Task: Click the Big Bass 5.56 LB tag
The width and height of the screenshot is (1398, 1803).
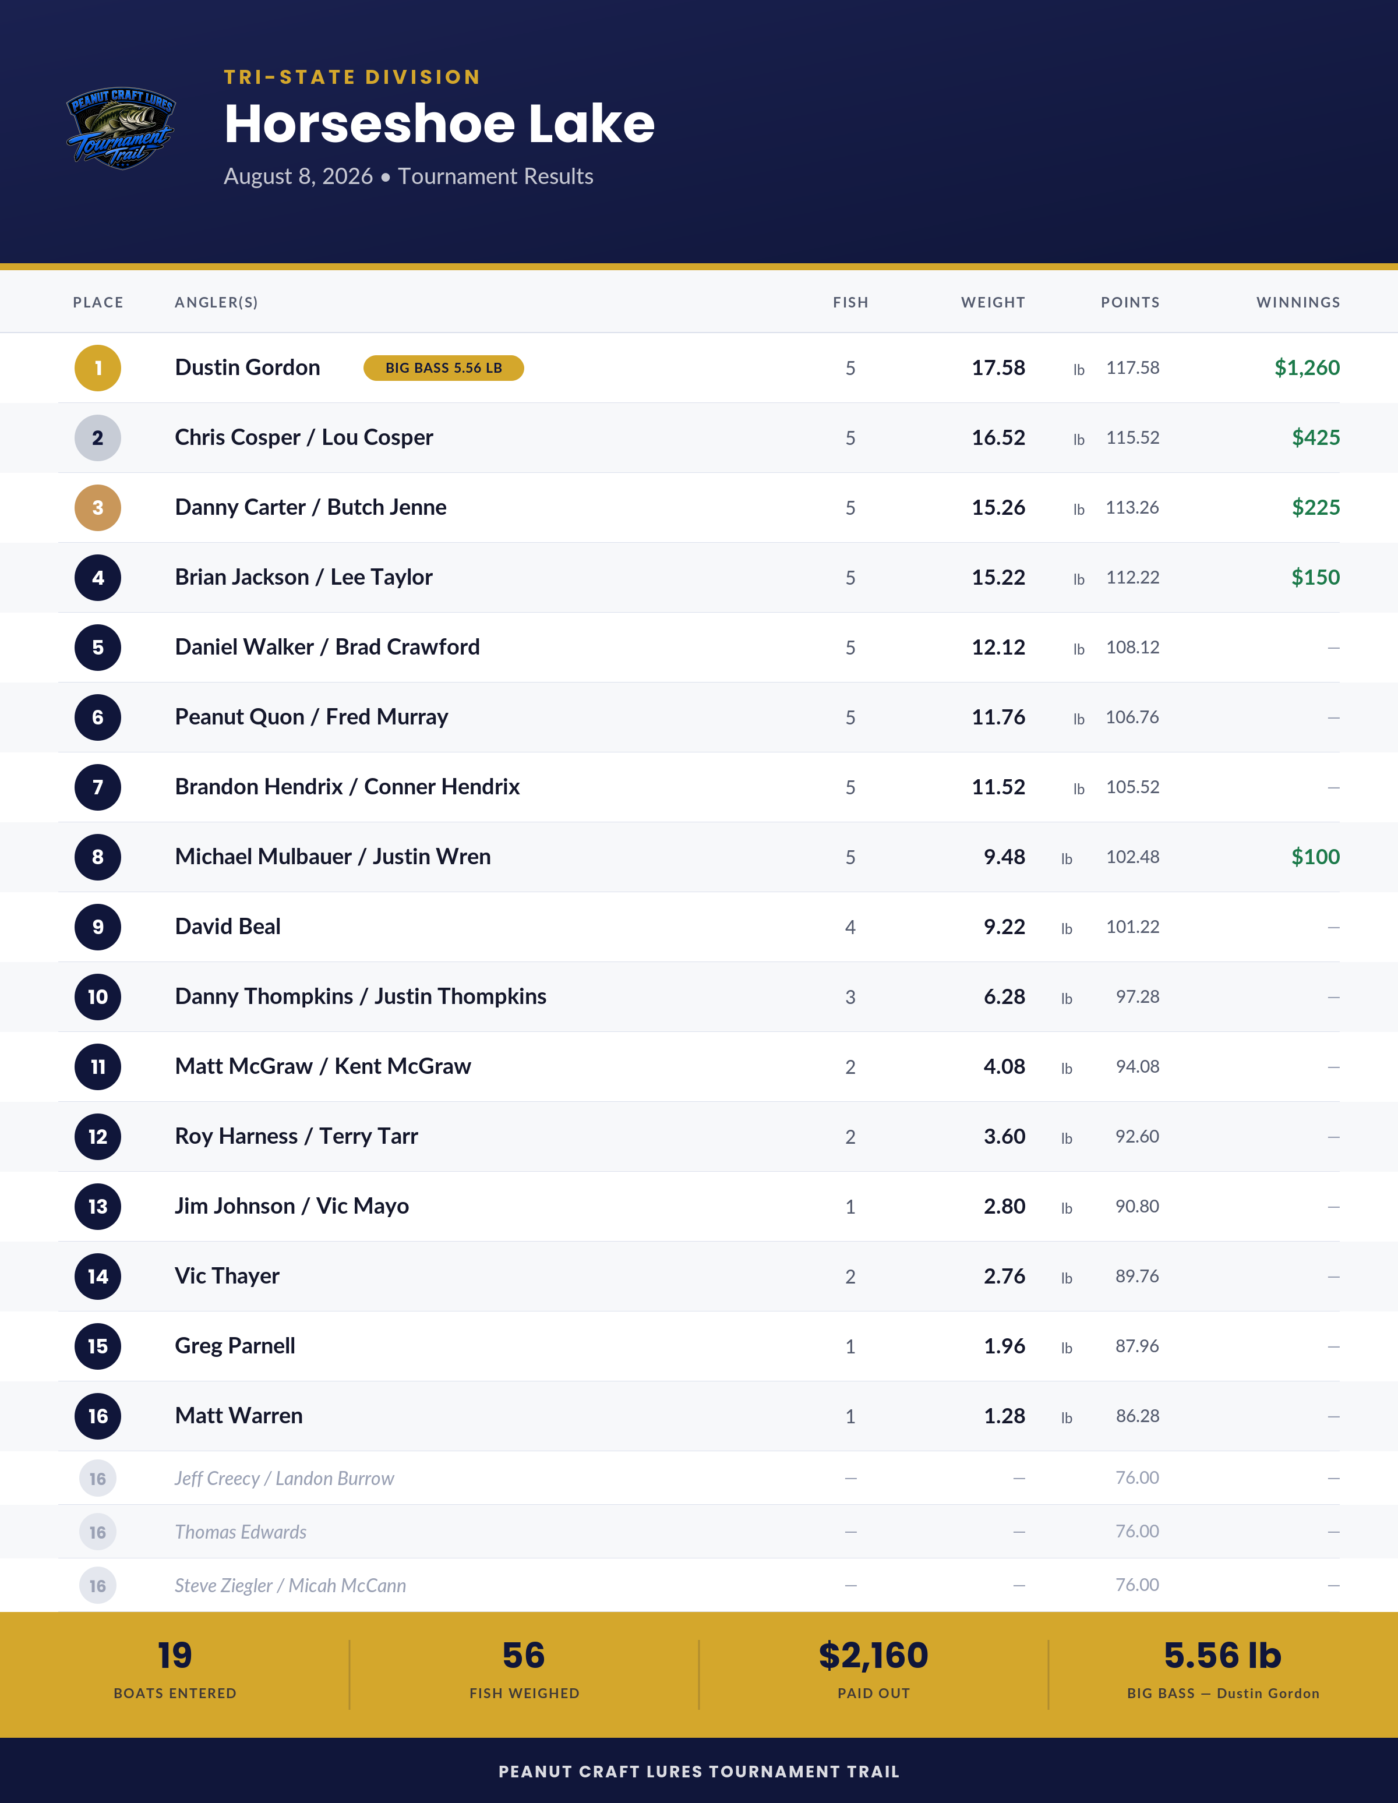Action: (x=443, y=368)
